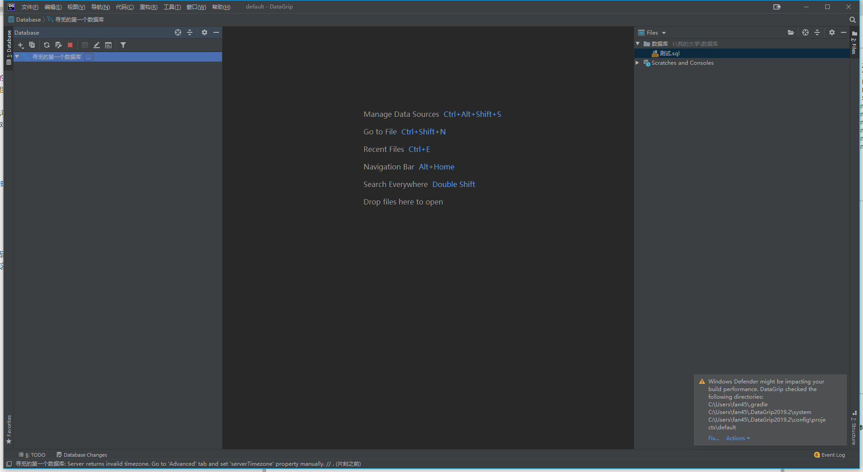Click the Edit Source pencil icon
This screenshot has width=863, height=472.
click(x=97, y=45)
